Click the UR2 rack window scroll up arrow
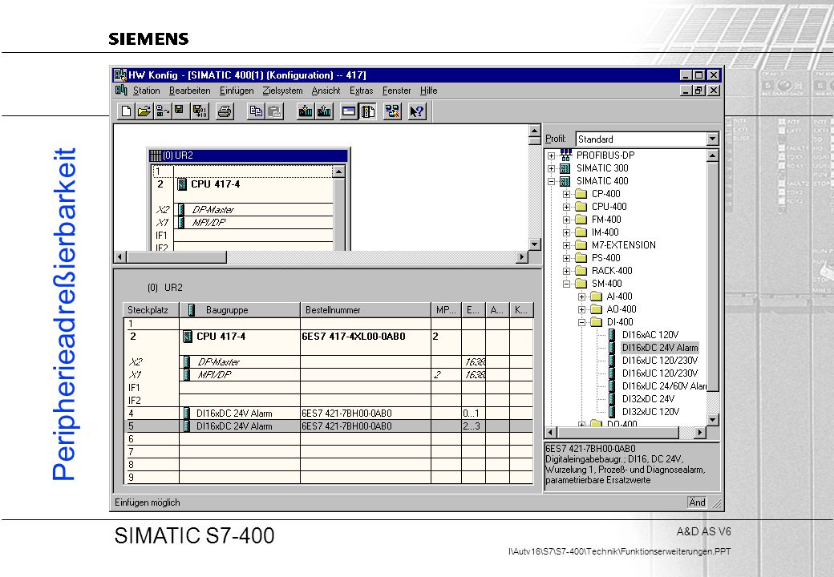 click(x=338, y=171)
